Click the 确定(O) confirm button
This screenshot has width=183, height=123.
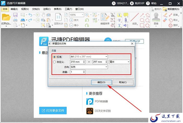pos(101,82)
